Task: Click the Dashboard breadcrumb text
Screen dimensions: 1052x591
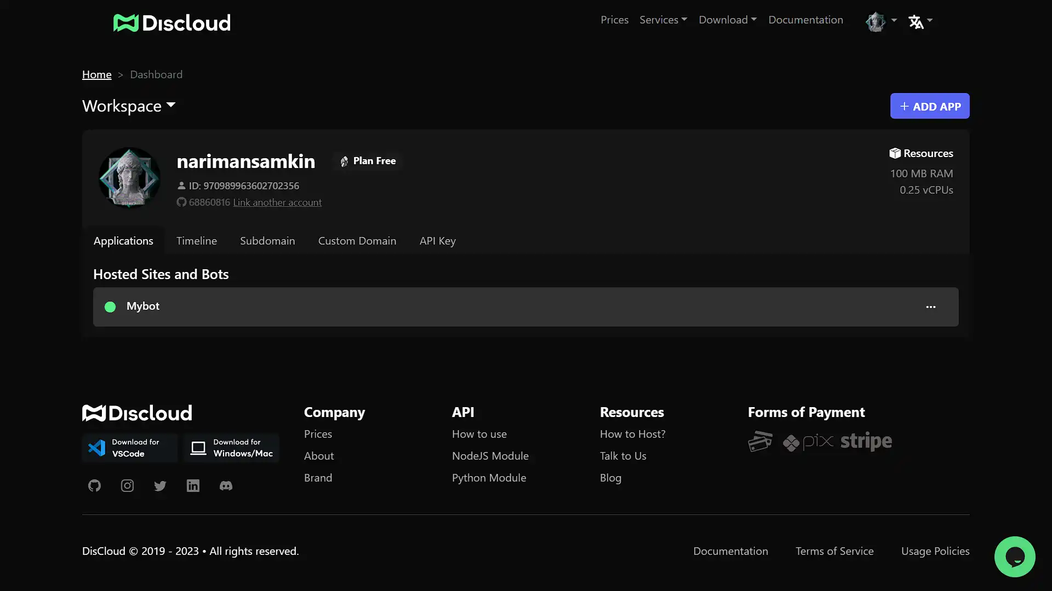Action: pos(156,74)
